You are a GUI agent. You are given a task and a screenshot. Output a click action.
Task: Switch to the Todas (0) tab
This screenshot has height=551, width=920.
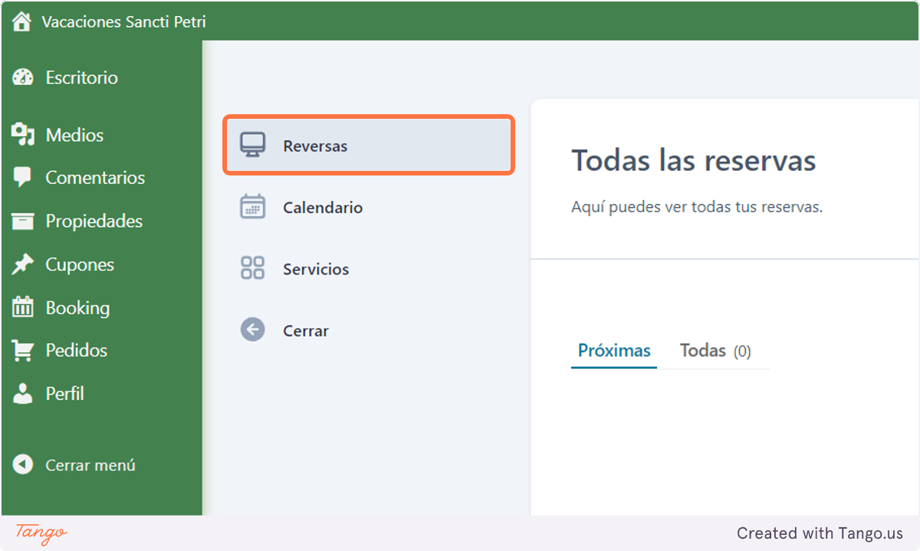(715, 351)
